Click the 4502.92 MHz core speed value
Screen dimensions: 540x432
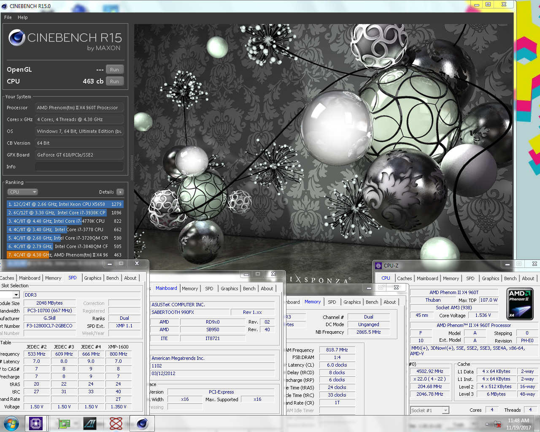click(x=430, y=371)
